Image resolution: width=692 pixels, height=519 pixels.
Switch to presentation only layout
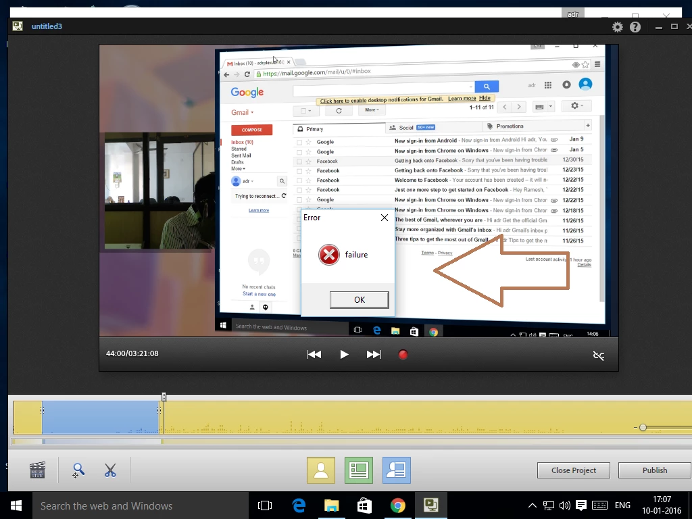click(359, 470)
